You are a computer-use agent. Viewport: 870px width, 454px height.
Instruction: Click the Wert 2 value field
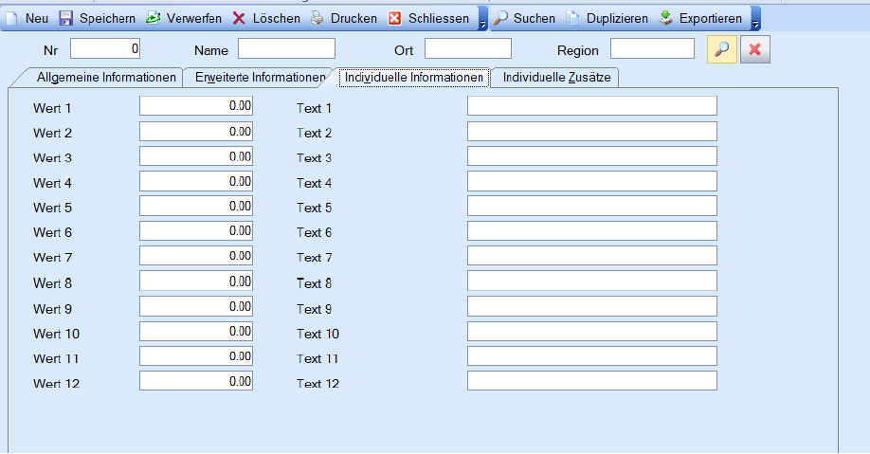pos(196,132)
